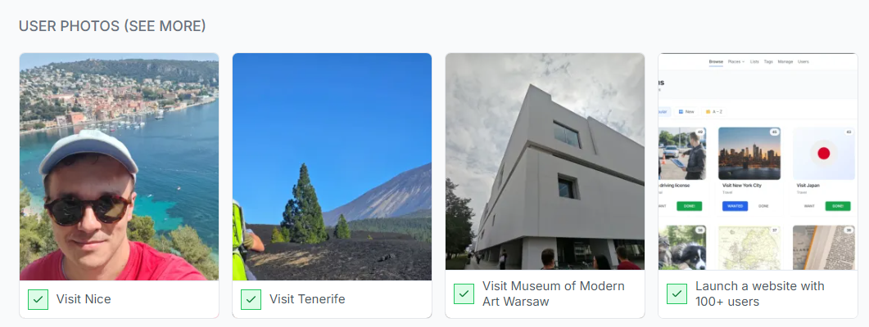869x327 pixels.
Task: Open Launch a website with 100+ users title
Action: click(x=760, y=293)
